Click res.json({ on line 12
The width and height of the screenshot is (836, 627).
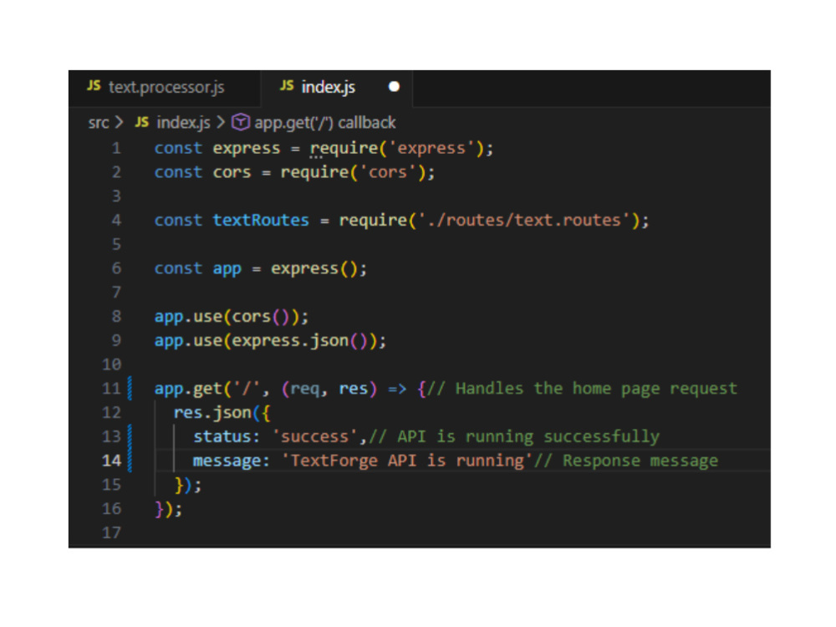[x=222, y=413]
